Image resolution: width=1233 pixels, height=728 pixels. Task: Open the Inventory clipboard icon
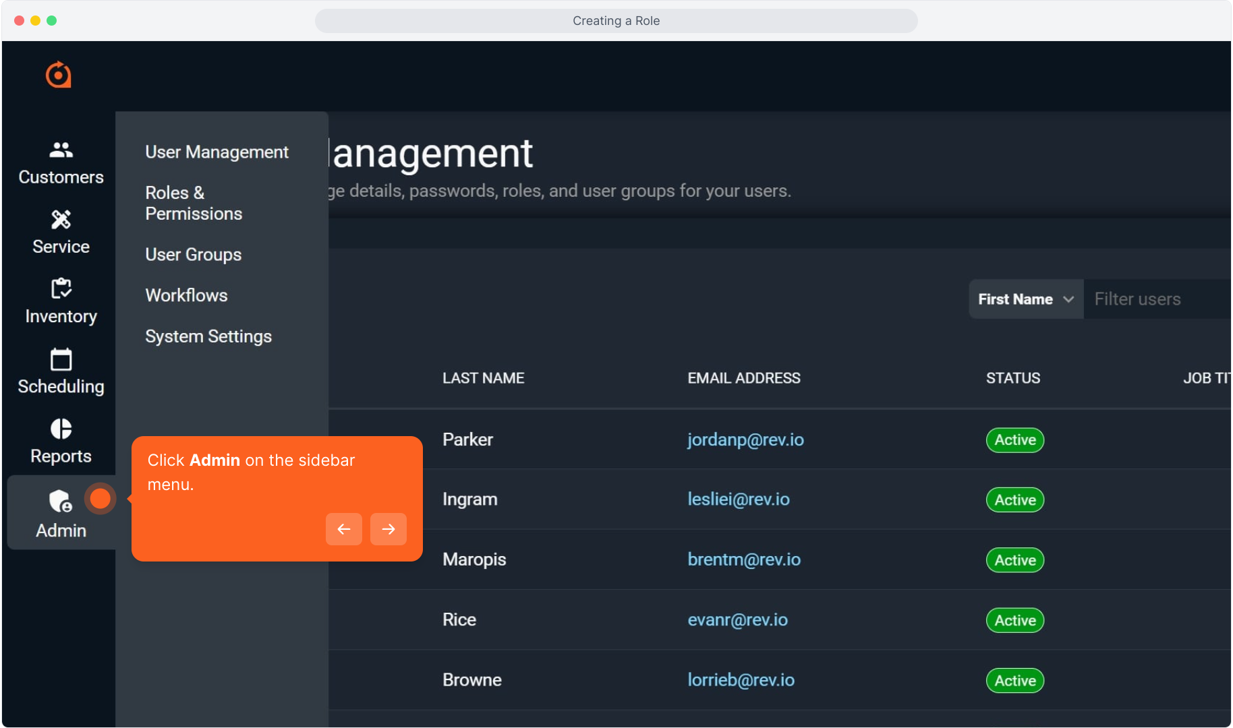click(x=61, y=289)
